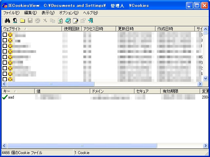Tick the checkbox in the fifth cookie row
210x157 pixels.
tap(5, 57)
